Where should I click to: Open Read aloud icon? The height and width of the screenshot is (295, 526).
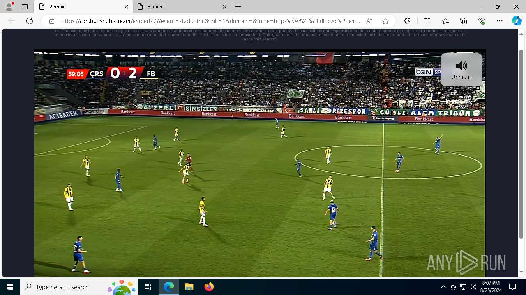369,21
